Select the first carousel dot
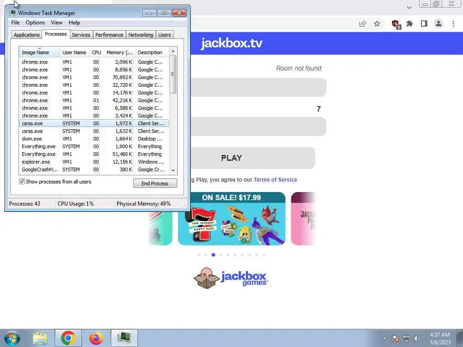 coord(199,255)
